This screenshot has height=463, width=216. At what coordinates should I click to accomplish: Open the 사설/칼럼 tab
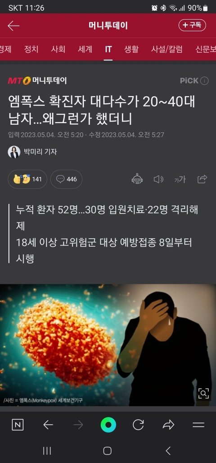click(166, 49)
